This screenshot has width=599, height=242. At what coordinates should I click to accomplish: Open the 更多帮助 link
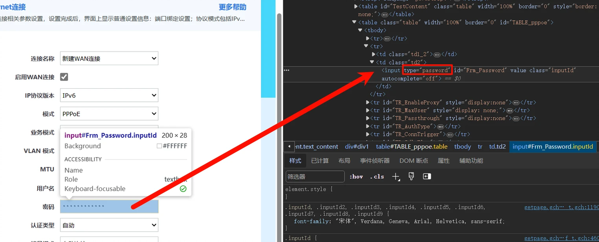(x=232, y=7)
